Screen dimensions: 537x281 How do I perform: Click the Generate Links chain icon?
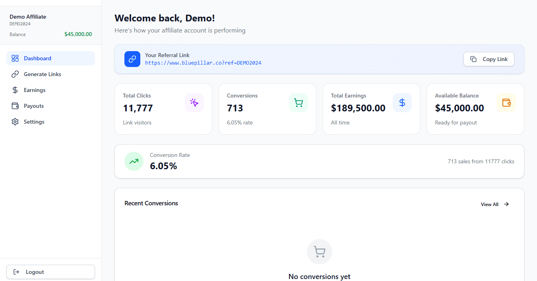[x=15, y=74]
